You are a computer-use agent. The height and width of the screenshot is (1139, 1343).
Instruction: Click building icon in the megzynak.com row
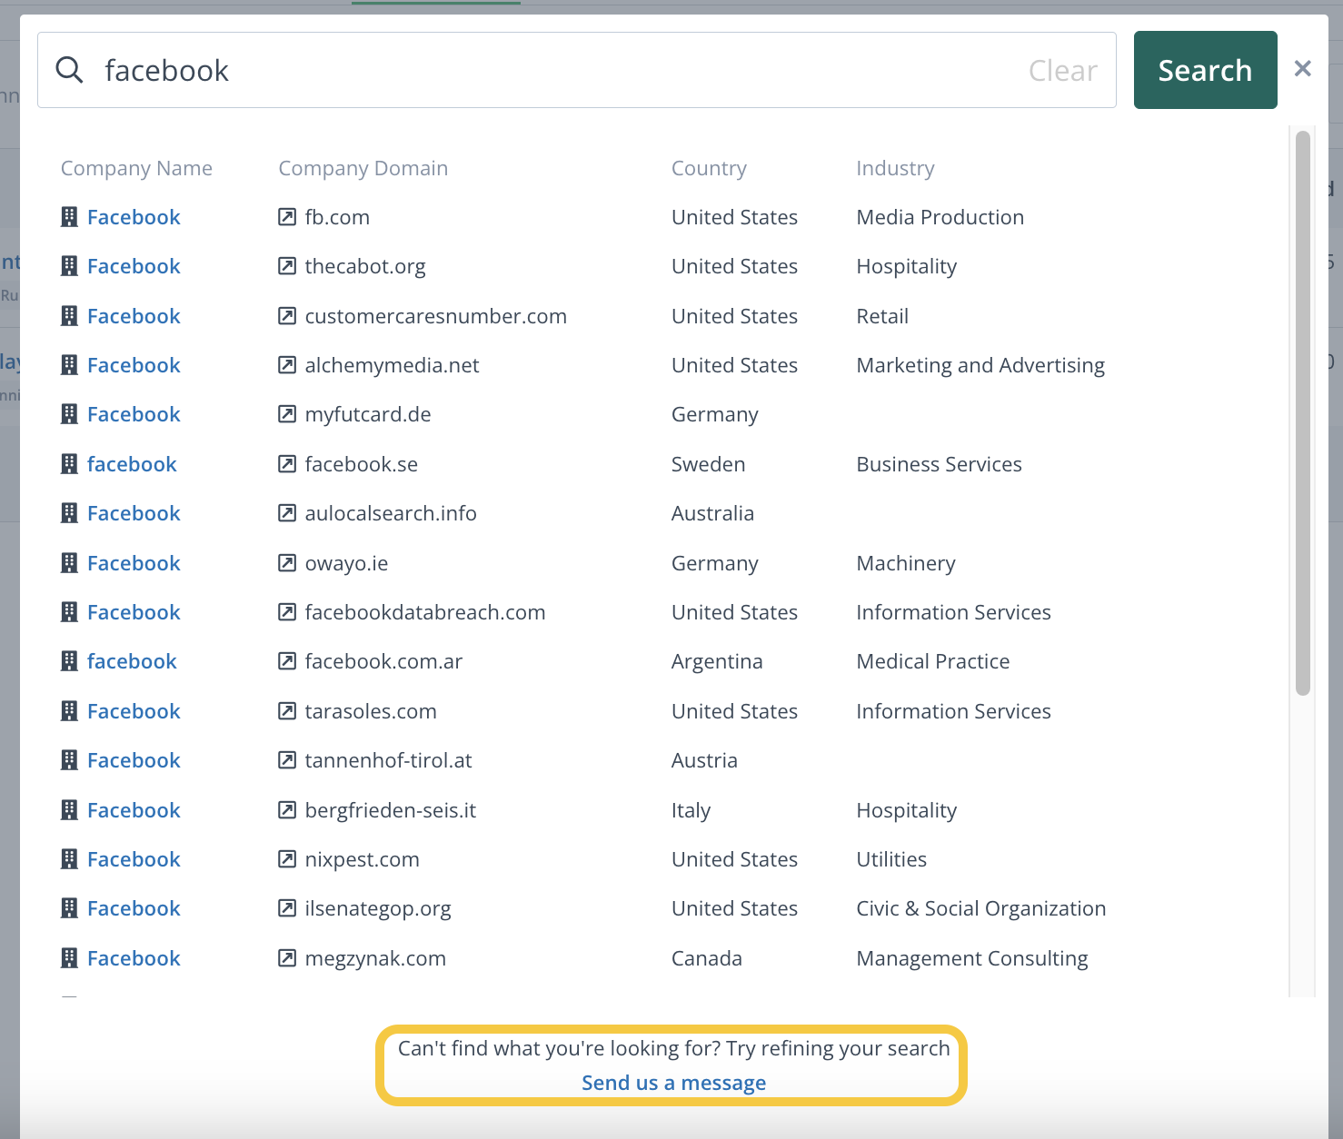(69, 958)
